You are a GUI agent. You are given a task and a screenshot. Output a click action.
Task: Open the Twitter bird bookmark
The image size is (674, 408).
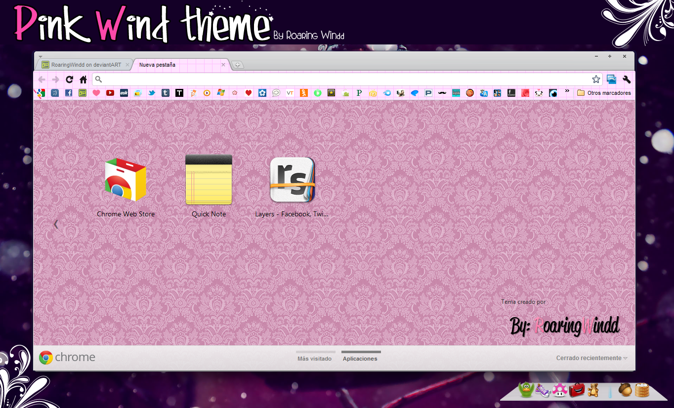tap(152, 92)
